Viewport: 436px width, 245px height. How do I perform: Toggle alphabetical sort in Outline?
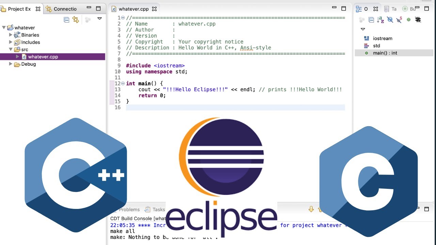click(x=380, y=20)
